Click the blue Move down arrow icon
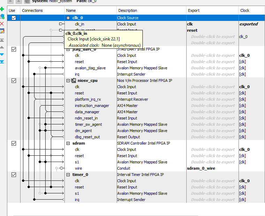 pyautogui.click(x=2, y=55)
